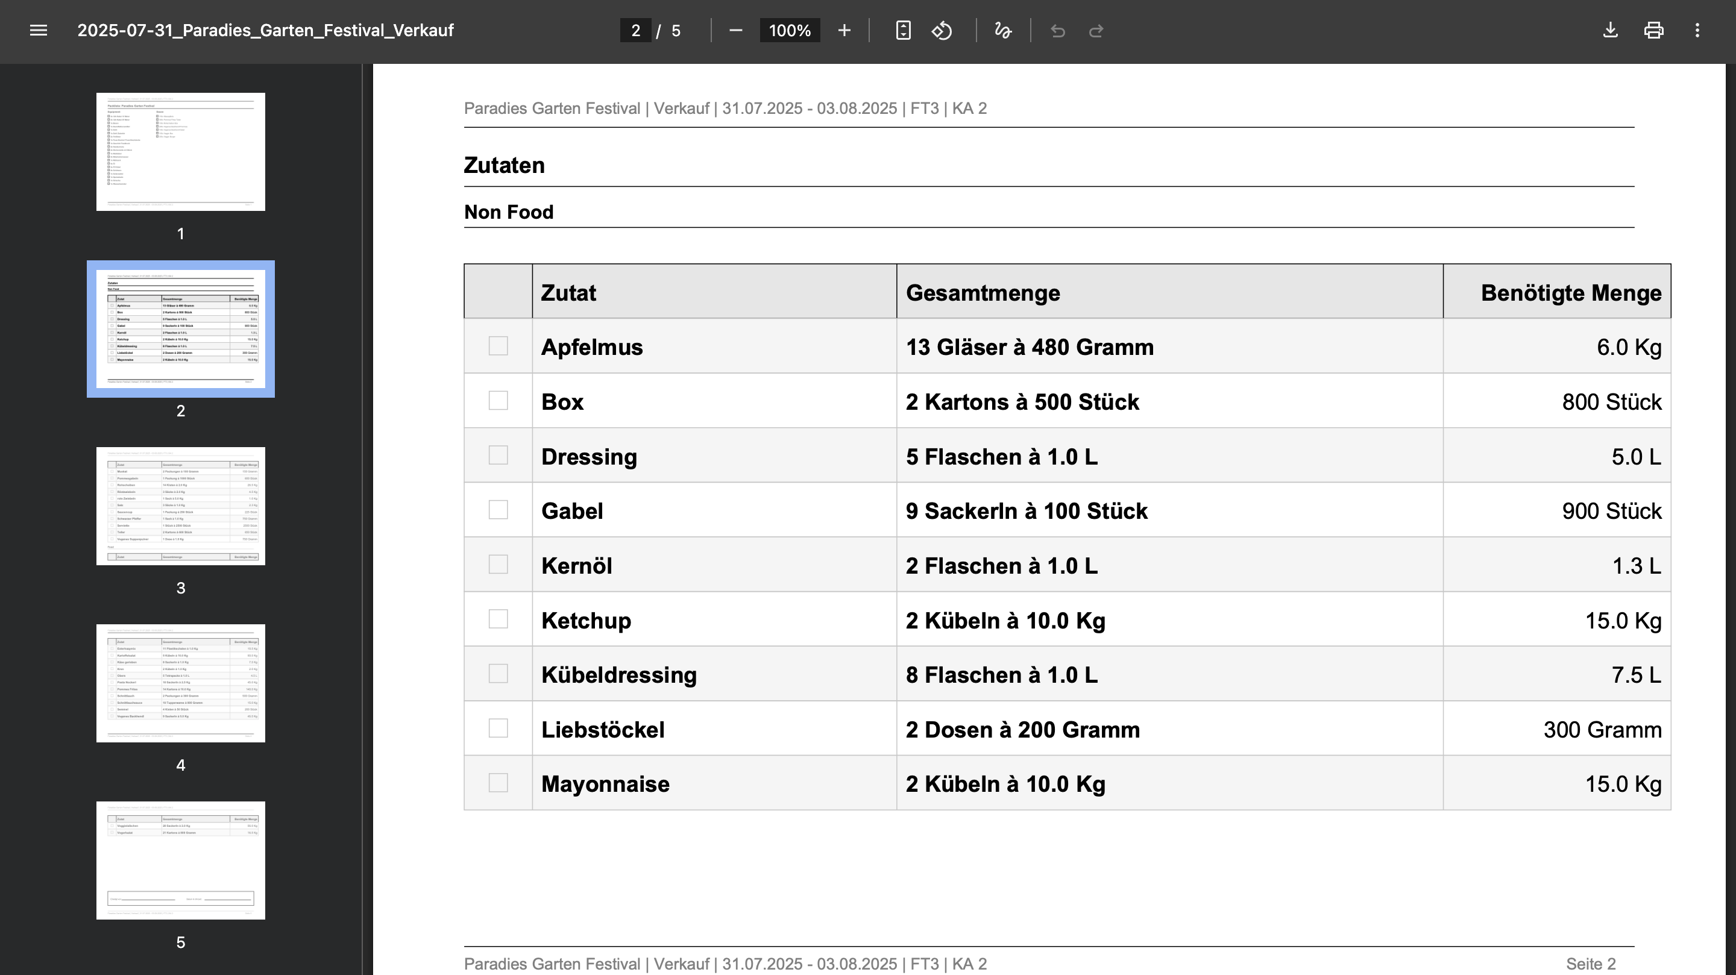Open the document menu via hamburger icon
1736x975 pixels.
39,30
